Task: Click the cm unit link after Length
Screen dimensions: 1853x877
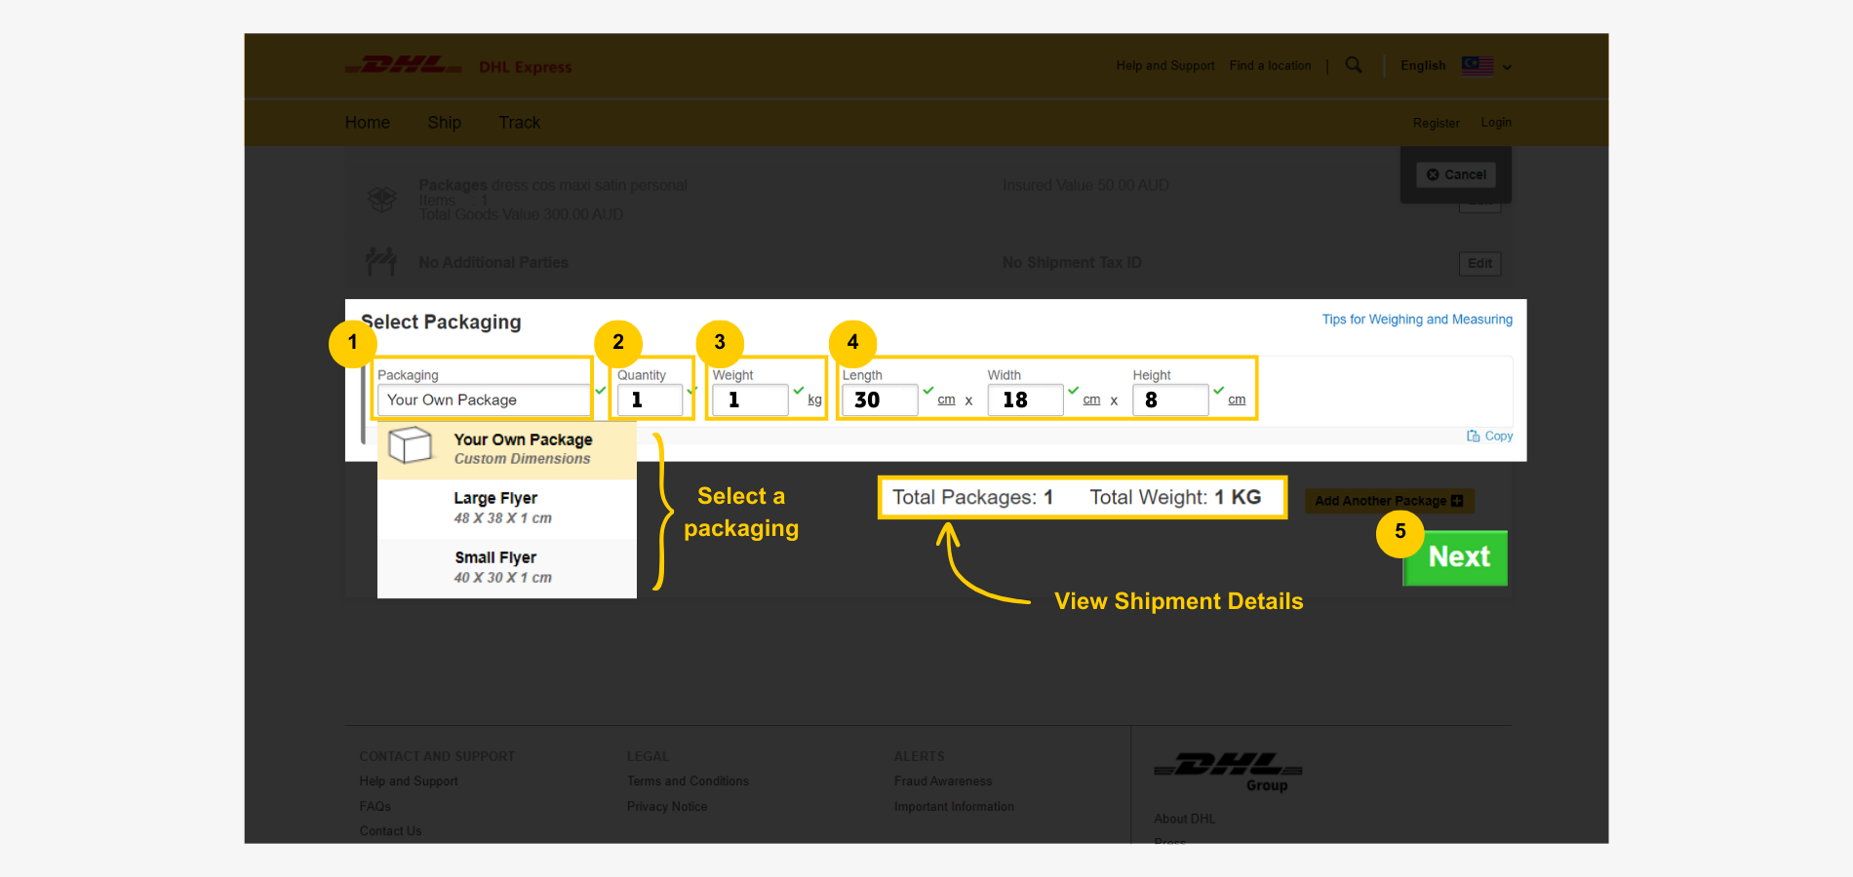Action: 946,400
